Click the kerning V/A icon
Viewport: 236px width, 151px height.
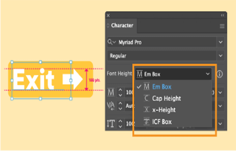[x=111, y=106]
